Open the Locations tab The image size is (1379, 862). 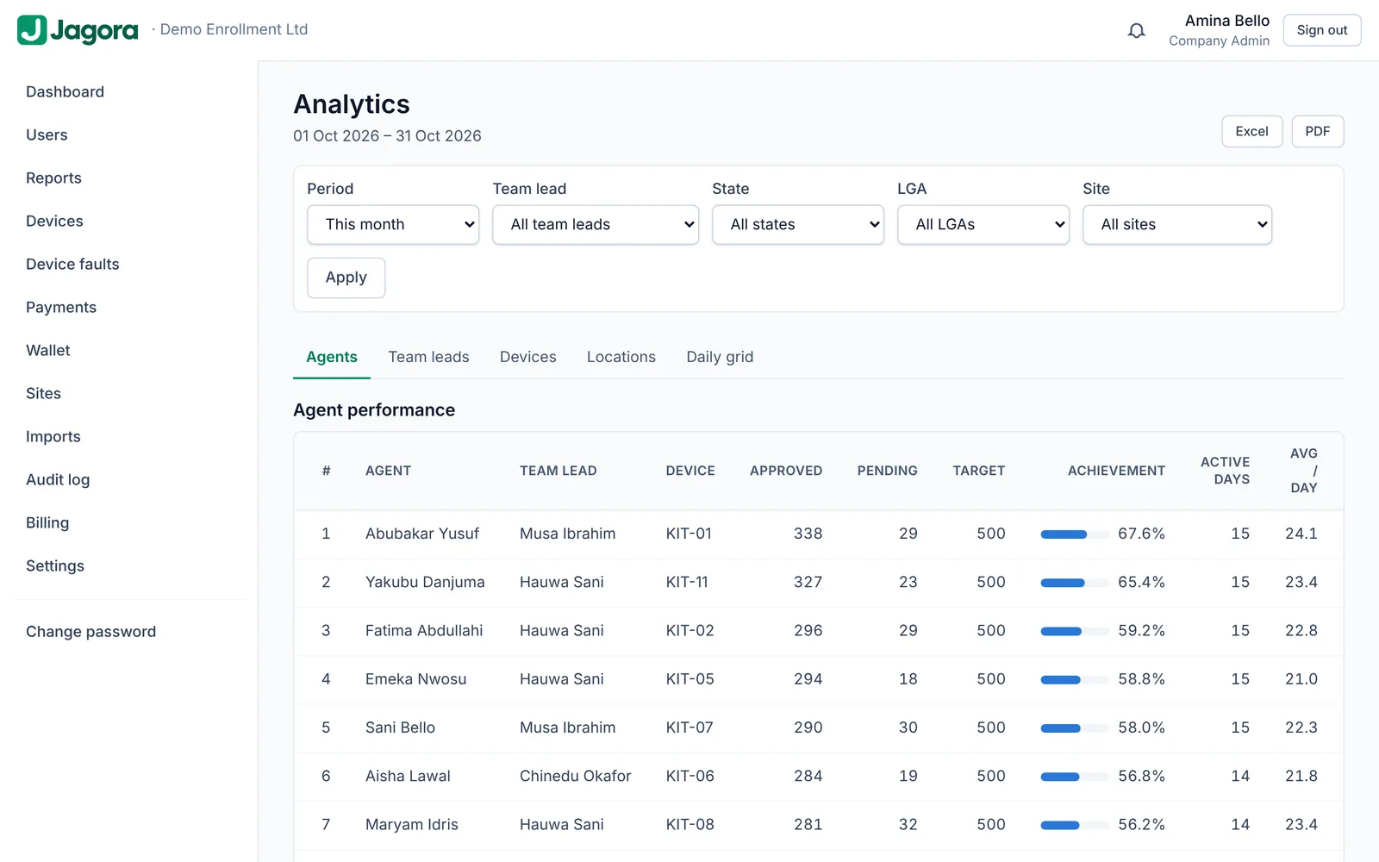pyautogui.click(x=621, y=357)
